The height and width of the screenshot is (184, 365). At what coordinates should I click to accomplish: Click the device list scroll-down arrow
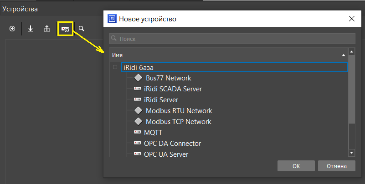tap(351, 153)
